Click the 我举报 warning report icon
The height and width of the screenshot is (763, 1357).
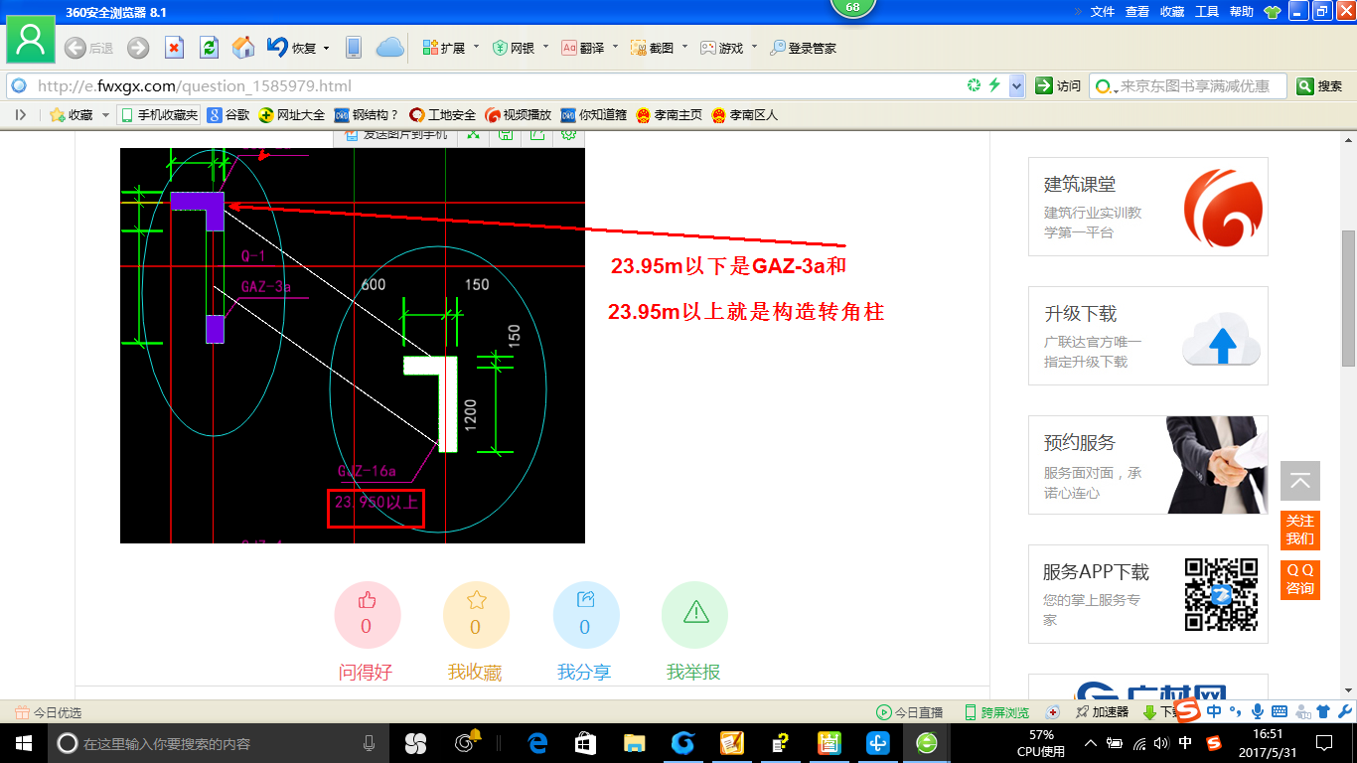tap(694, 615)
